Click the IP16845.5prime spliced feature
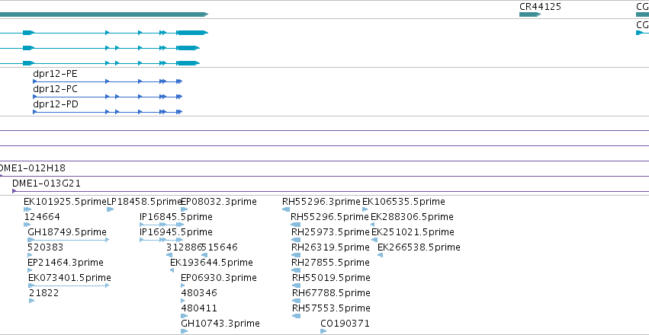The width and height of the screenshot is (649, 335). click(162, 225)
